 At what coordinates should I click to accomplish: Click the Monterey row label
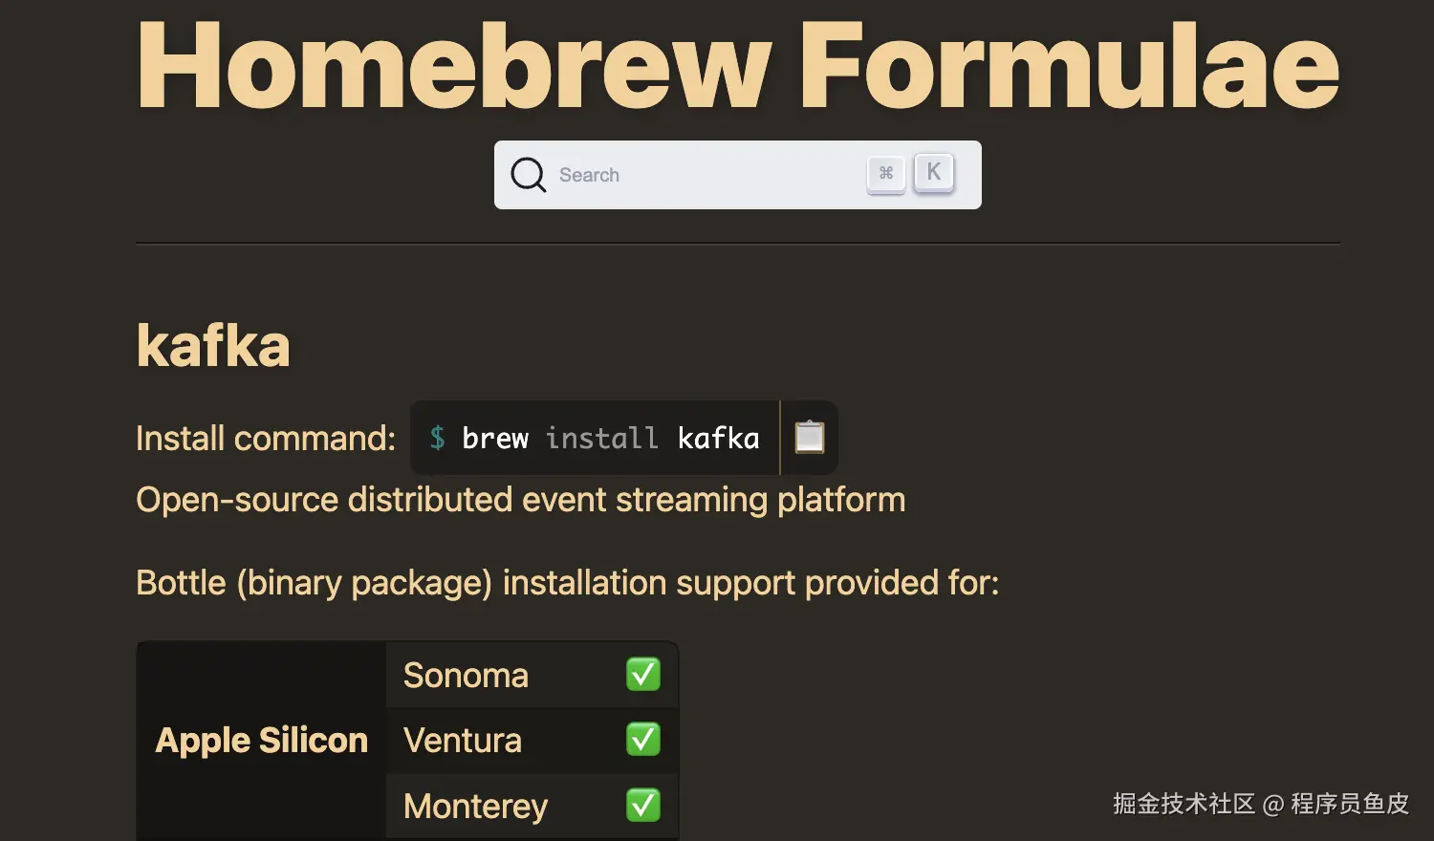click(475, 807)
